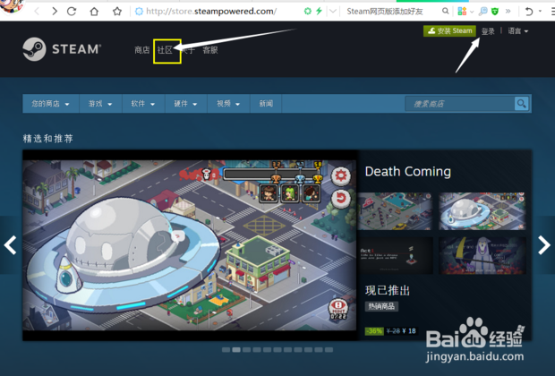The image size is (555, 376).
Task: Select the first carousel page dot
Action: pos(226,350)
